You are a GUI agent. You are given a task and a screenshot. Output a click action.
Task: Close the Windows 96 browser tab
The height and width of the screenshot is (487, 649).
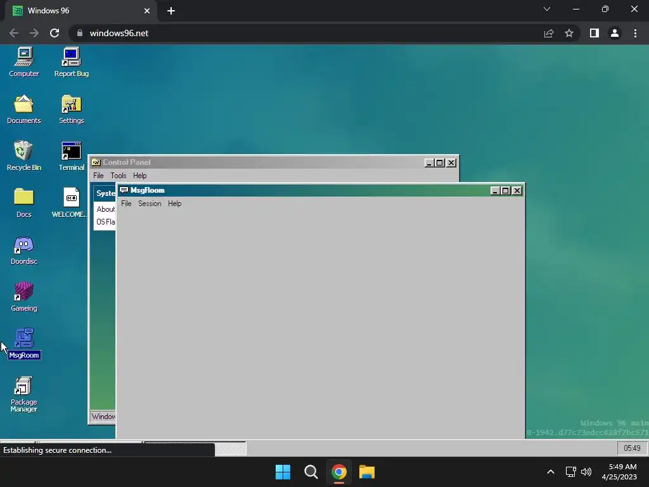[147, 11]
